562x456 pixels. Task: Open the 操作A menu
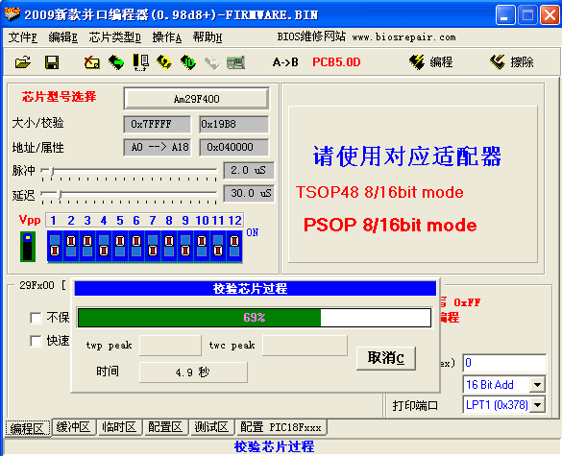[x=166, y=37]
